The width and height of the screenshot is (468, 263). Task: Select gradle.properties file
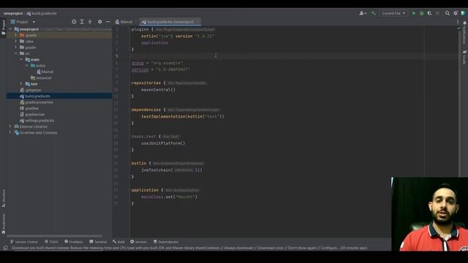[x=37, y=102]
